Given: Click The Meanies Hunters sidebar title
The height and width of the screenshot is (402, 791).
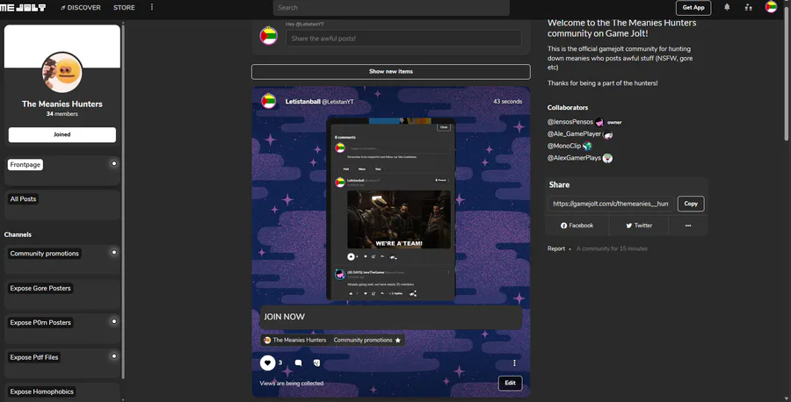Looking at the screenshot, I should tap(62, 104).
